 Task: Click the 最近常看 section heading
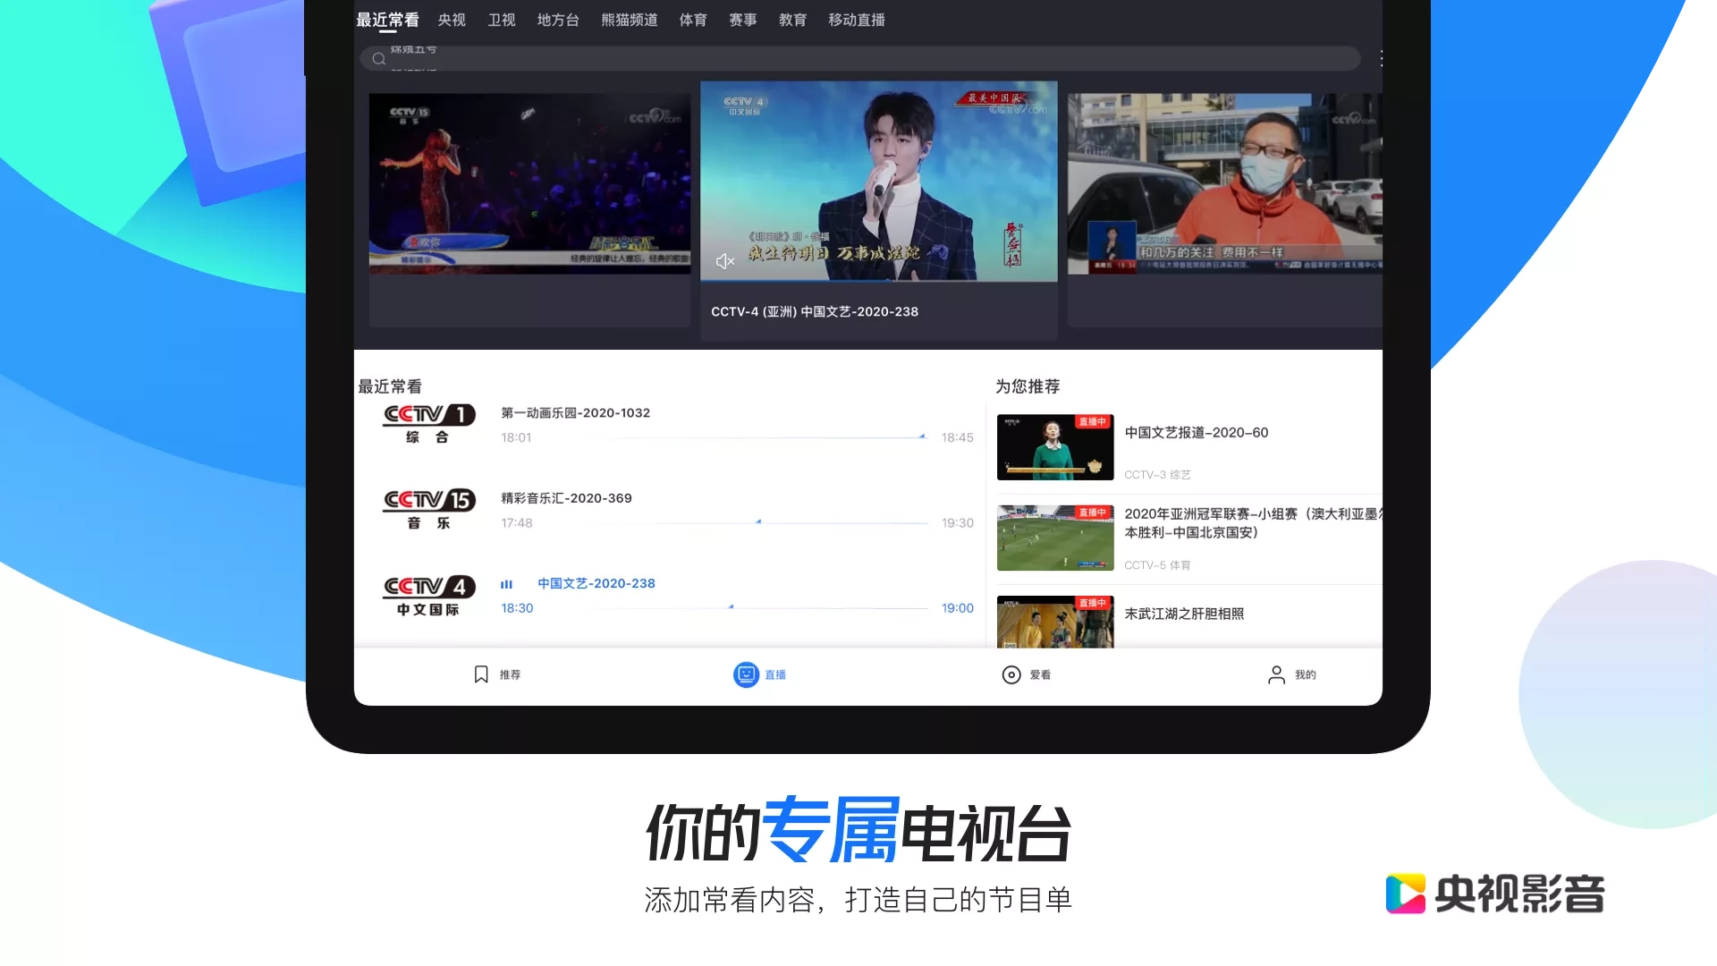(x=390, y=386)
